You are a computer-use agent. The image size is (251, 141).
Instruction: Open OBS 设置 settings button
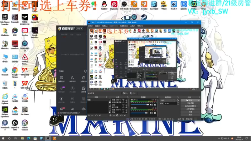coord(190,112)
